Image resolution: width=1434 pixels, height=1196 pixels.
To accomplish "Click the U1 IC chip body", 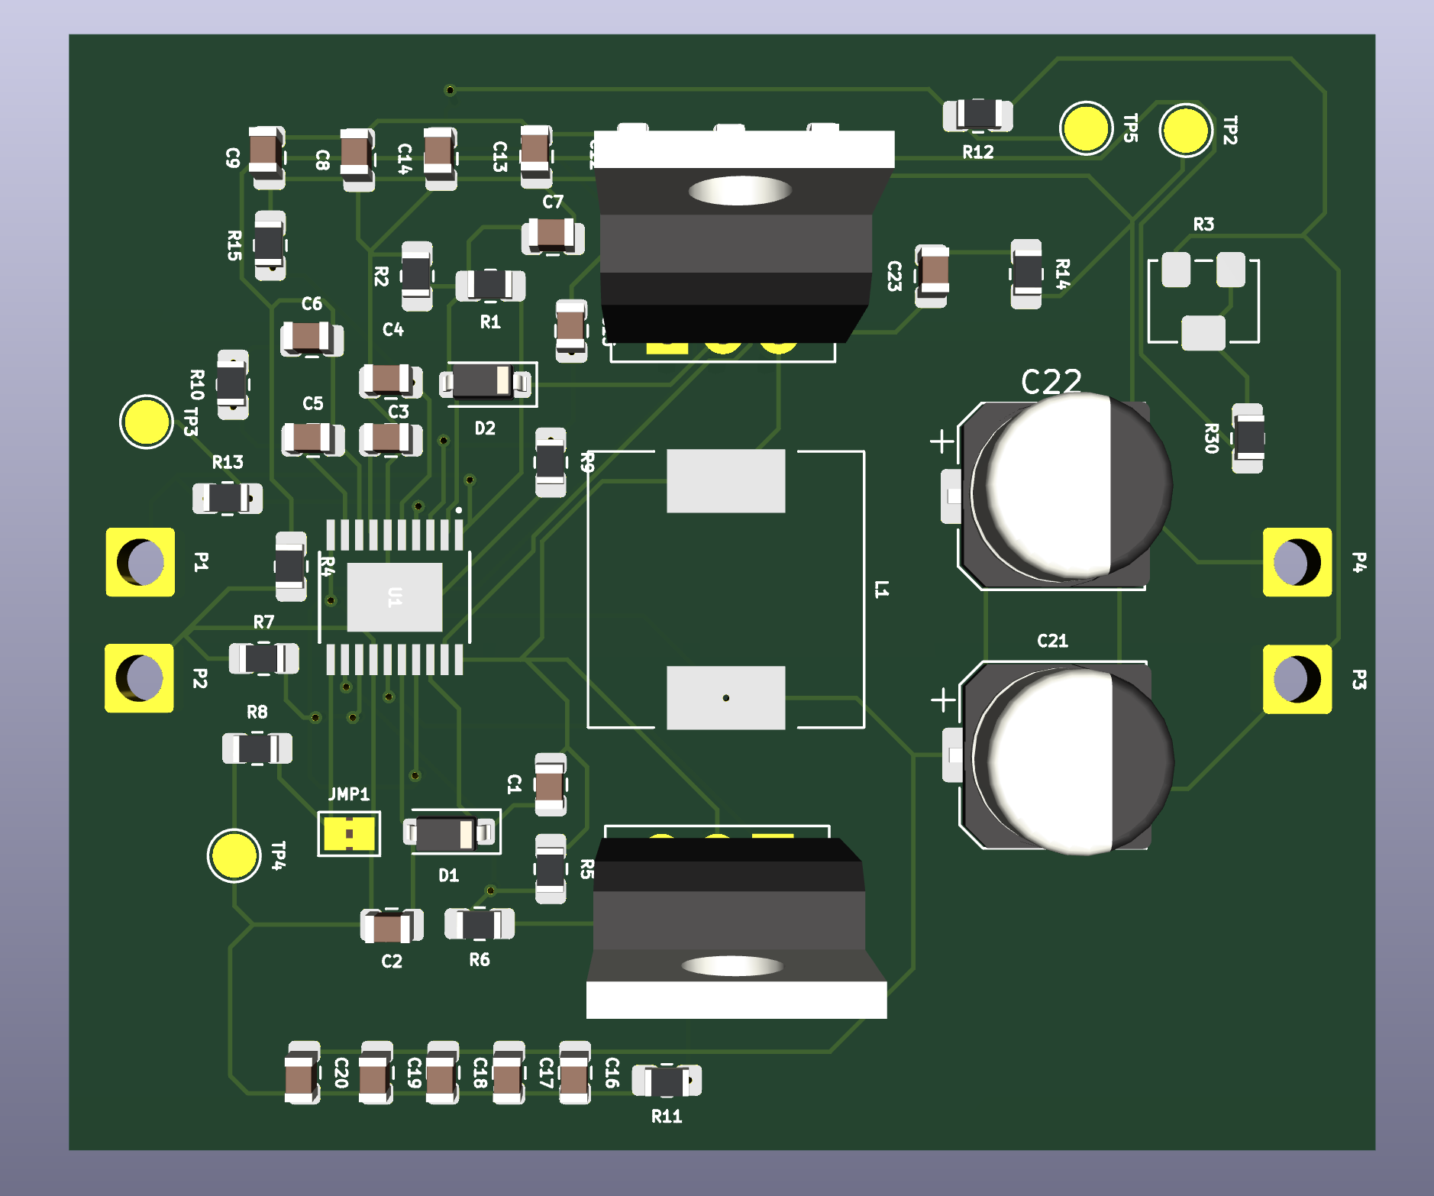I will [395, 597].
